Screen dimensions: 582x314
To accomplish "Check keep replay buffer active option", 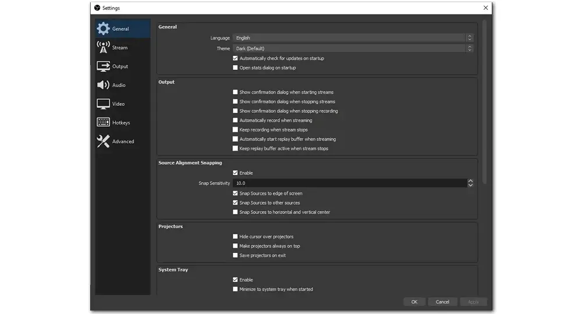I will coord(235,148).
